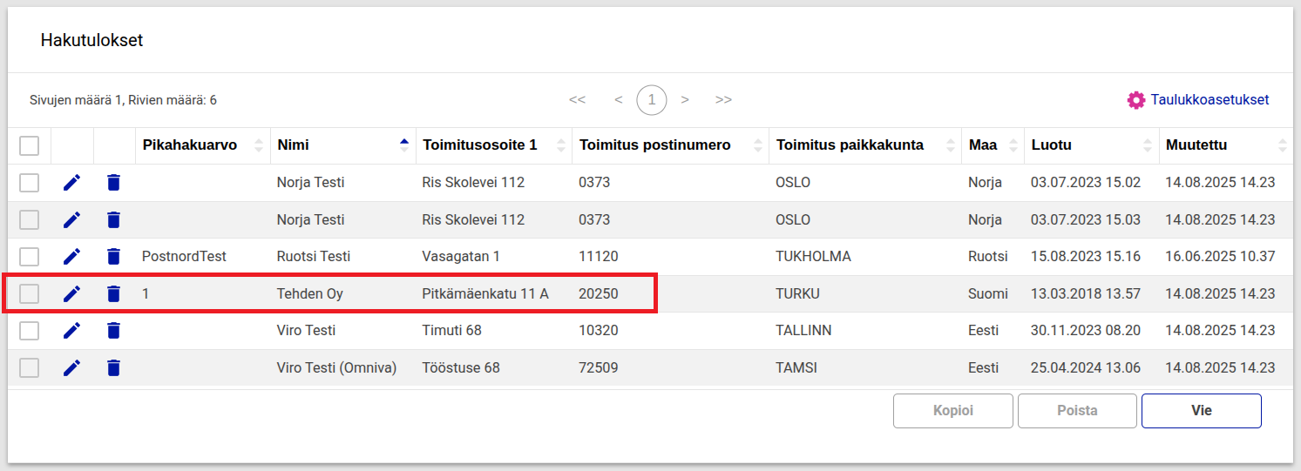
Task: Check the Tehden Oy row checkbox
Action: point(30,293)
